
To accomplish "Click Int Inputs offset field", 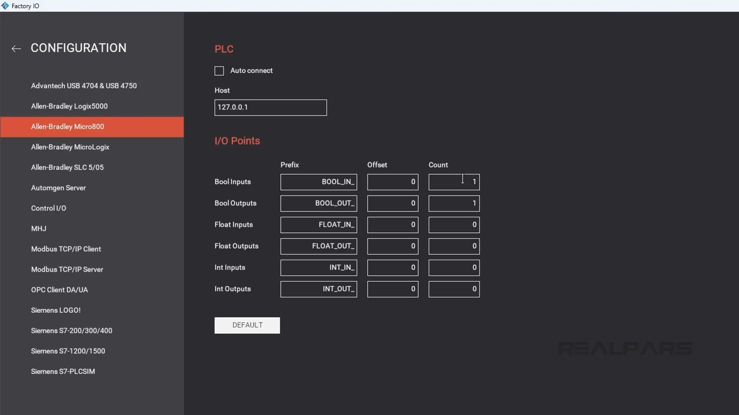I will click(x=393, y=268).
